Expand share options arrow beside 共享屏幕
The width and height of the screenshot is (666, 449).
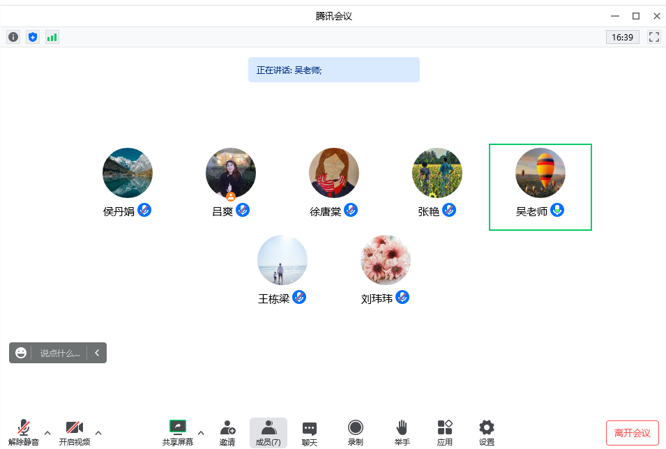[x=201, y=432]
